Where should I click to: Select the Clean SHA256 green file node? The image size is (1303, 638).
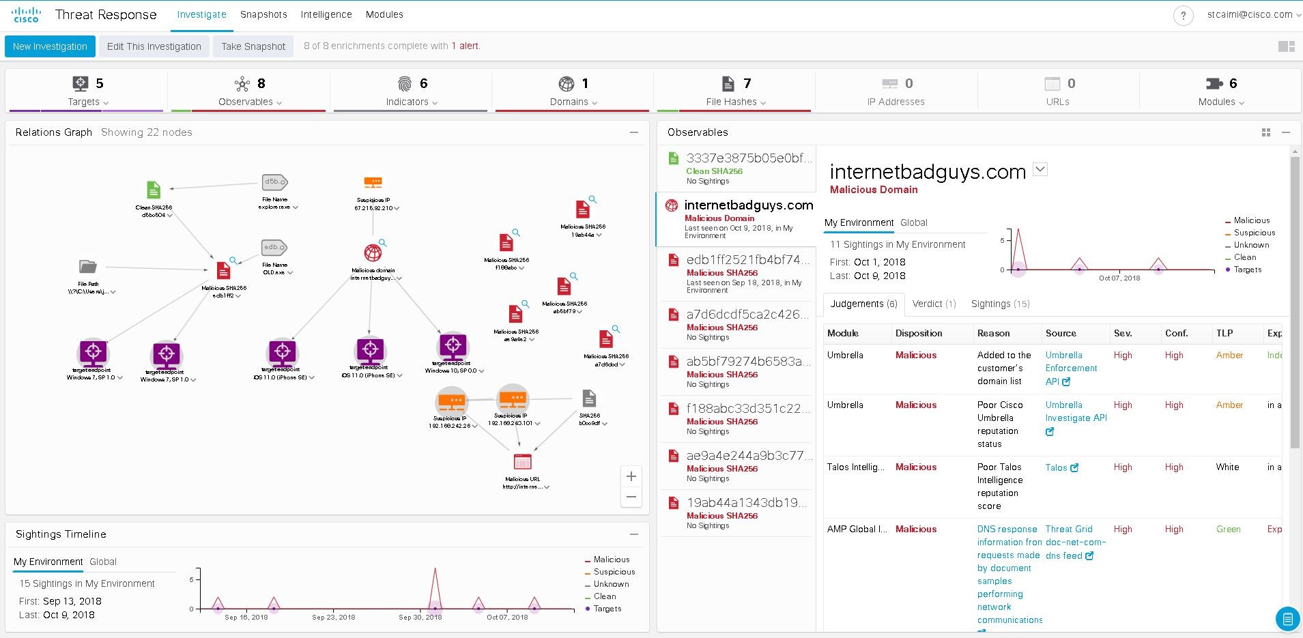(x=154, y=190)
